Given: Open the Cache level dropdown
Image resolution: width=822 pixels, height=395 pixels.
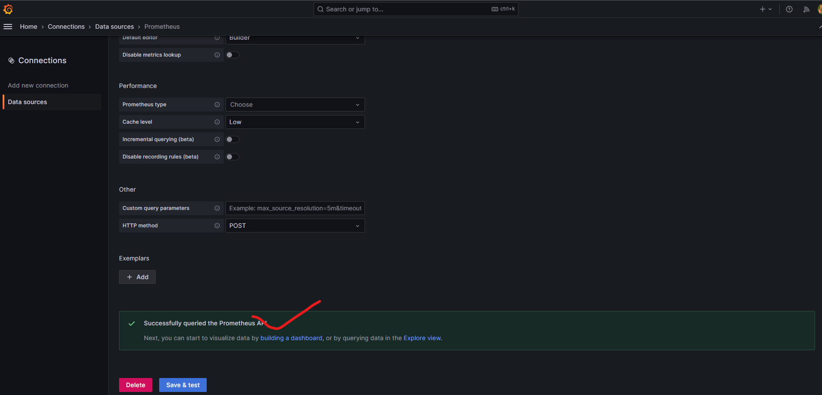Looking at the screenshot, I should pos(295,122).
